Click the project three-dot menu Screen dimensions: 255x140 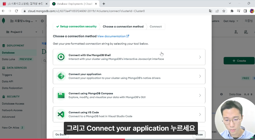(43, 32)
